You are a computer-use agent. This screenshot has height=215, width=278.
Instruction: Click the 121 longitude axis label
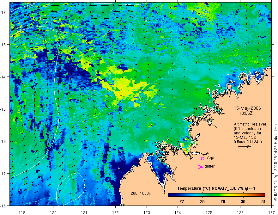coord(84,213)
